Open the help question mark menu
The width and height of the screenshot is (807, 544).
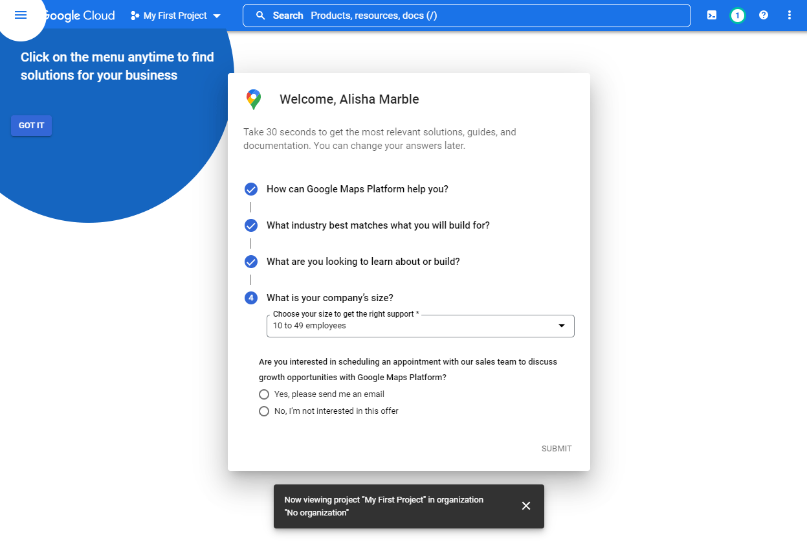pos(764,15)
